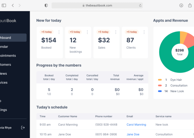Click the Dye Hair legend label
The height and width of the screenshot is (138, 194).
tap(176, 80)
